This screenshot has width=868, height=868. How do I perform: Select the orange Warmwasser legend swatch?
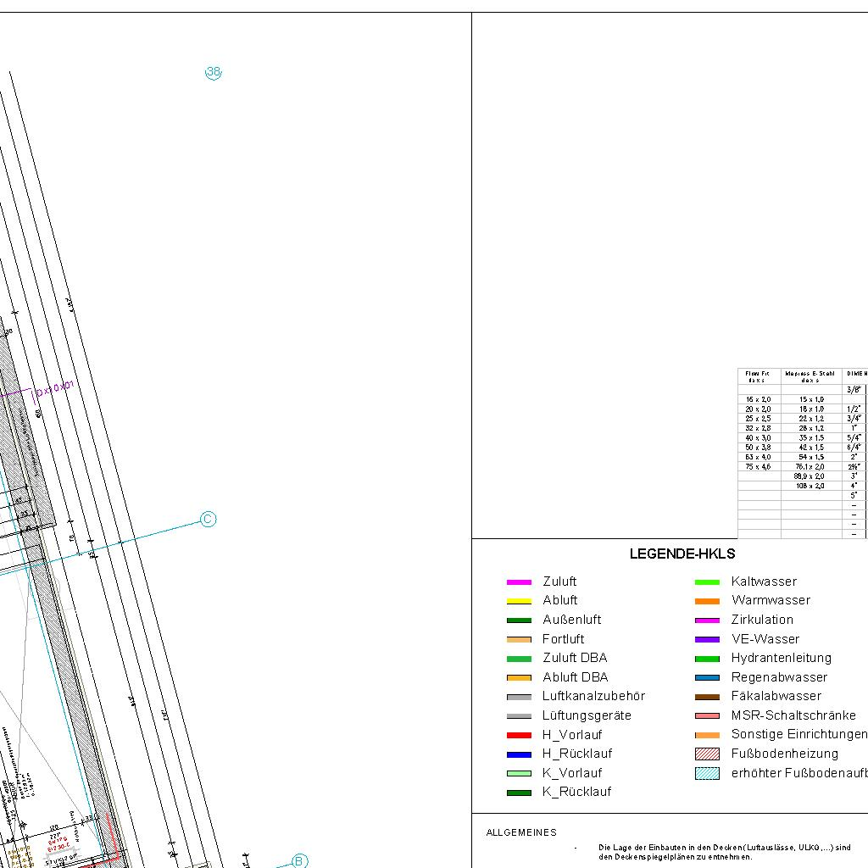707,601
